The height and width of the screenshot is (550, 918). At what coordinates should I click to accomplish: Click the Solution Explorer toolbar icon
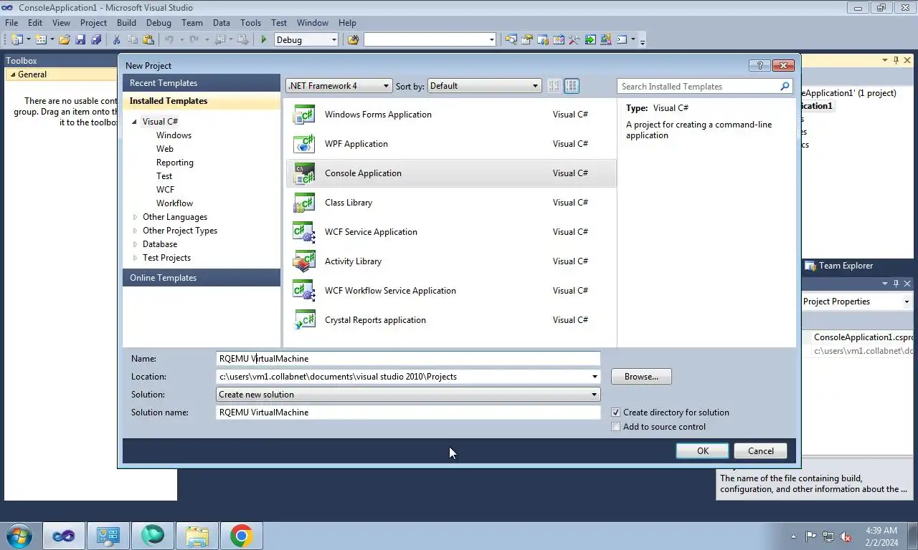[x=511, y=40]
